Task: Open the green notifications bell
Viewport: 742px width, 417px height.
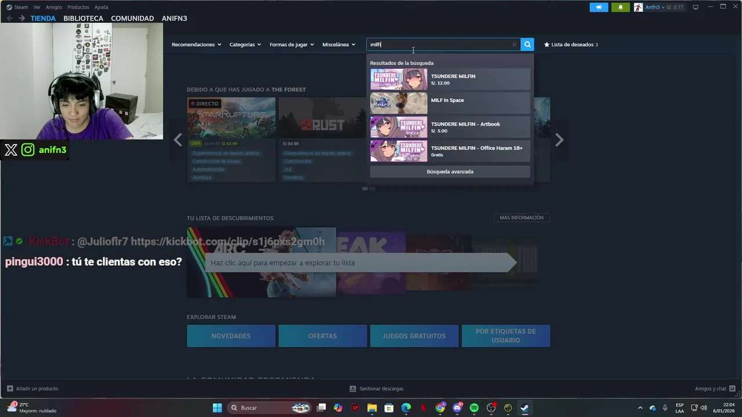Action: 620,7
